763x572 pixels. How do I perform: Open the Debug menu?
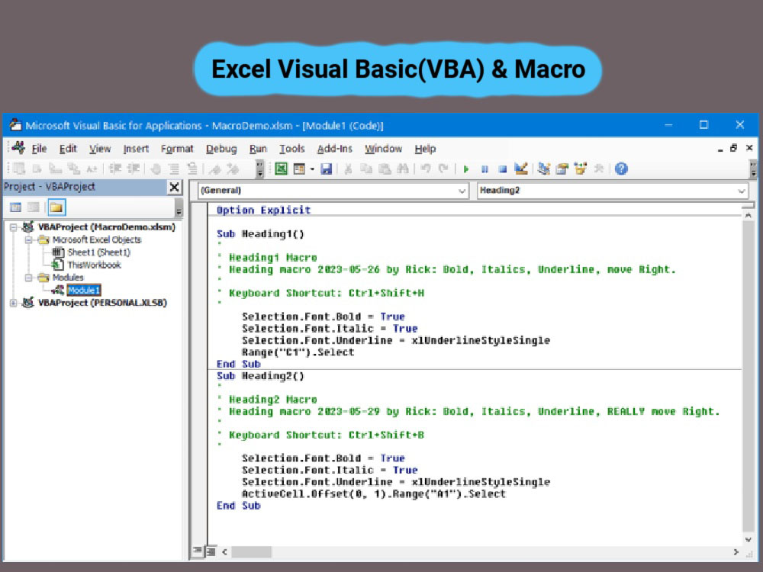click(221, 149)
